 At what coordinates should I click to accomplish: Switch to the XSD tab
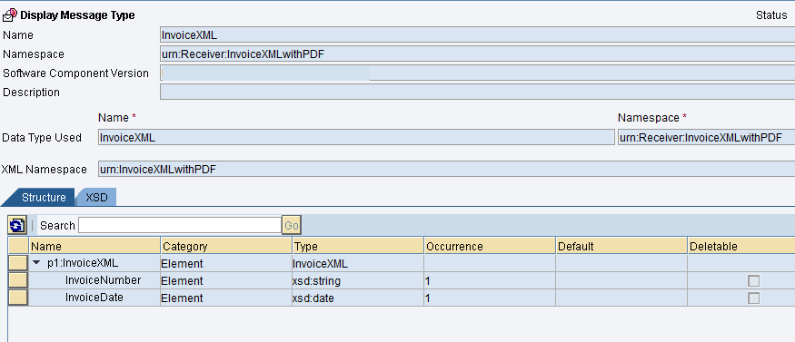pos(96,198)
